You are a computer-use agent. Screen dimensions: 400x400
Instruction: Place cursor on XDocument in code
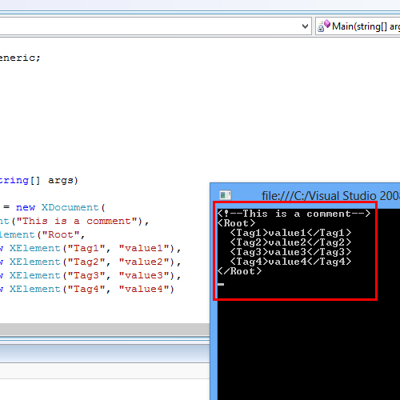pyautogui.click(x=70, y=207)
